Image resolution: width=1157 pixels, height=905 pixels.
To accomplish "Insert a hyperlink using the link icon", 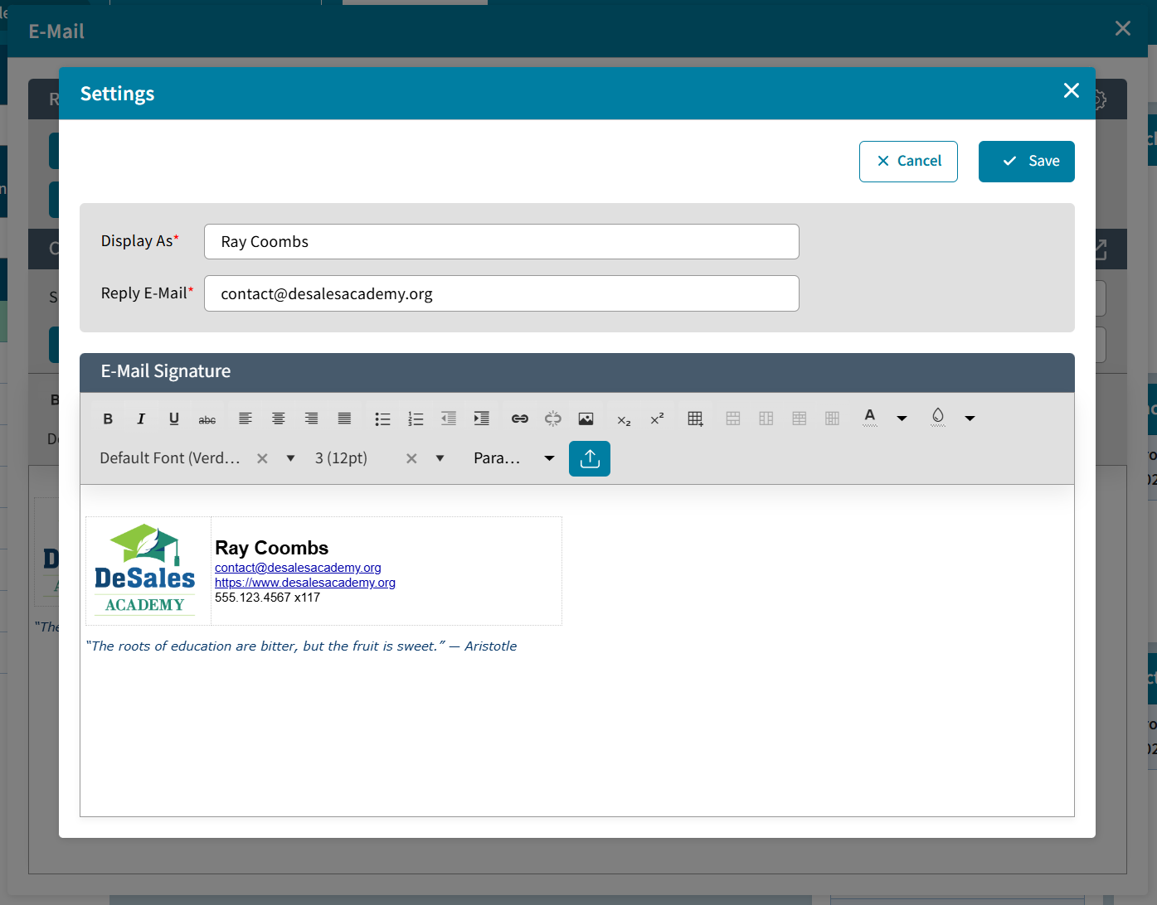I will pos(520,418).
